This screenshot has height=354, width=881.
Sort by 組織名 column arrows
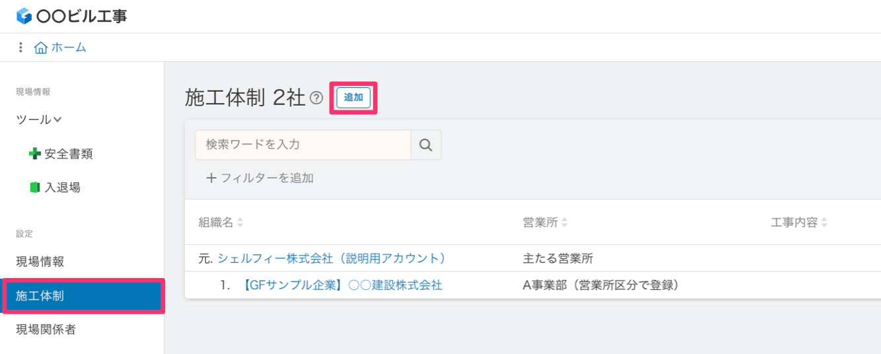[240, 223]
